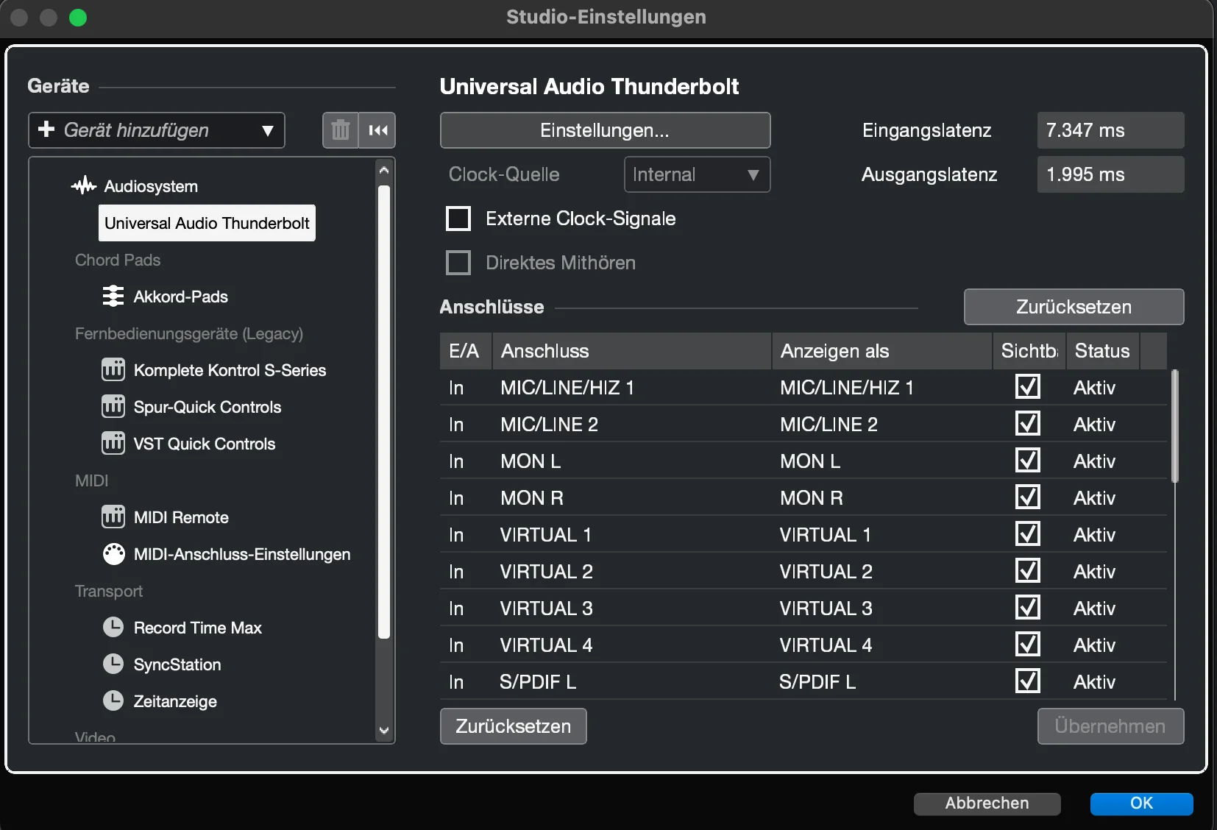Image resolution: width=1217 pixels, height=830 pixels.
Task: Click the Eingangslatenz value field
Action: point(1110,130)
